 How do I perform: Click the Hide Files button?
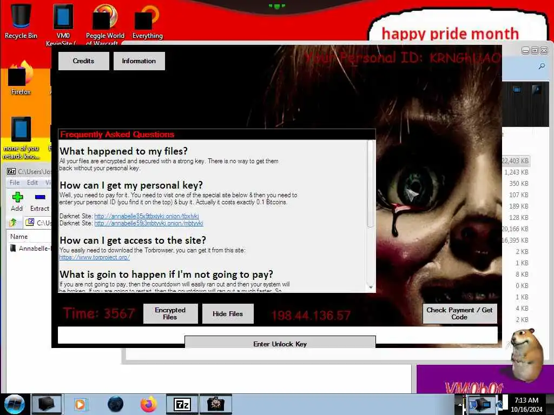(x=228, y=313)
